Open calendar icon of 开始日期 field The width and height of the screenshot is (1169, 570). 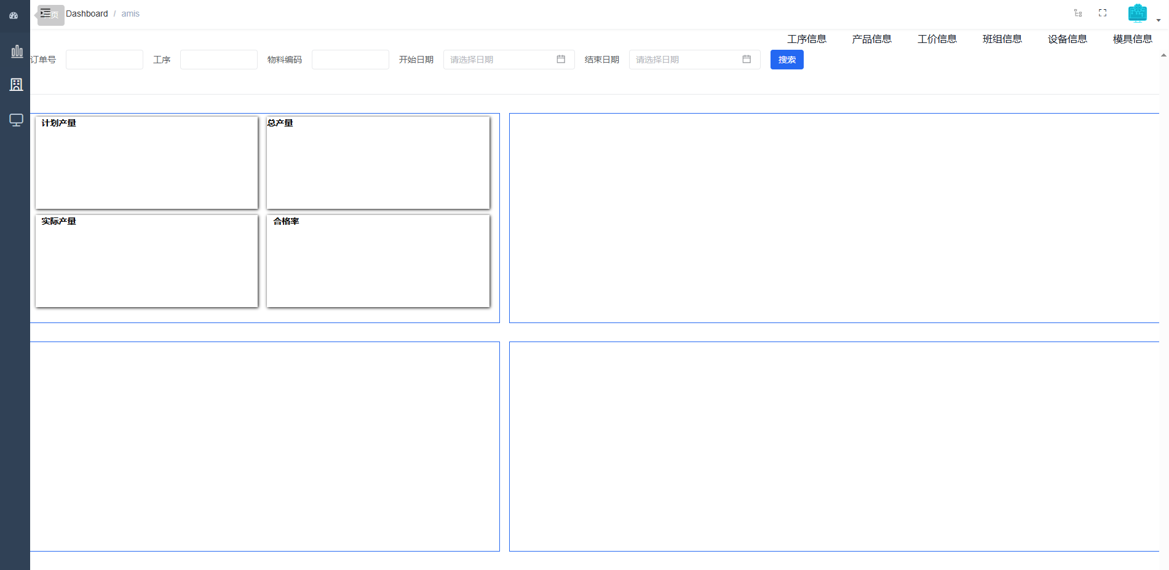[x=561, y=60]
